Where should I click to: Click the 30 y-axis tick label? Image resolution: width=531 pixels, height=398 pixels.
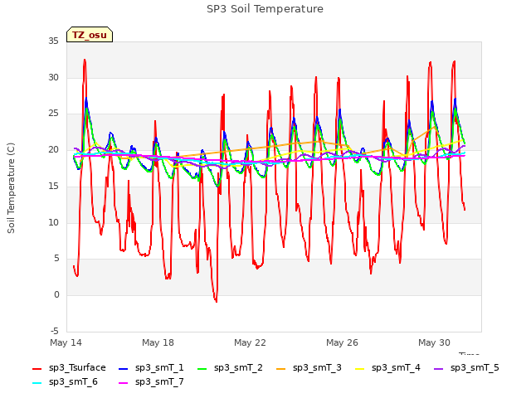point(53,77)
